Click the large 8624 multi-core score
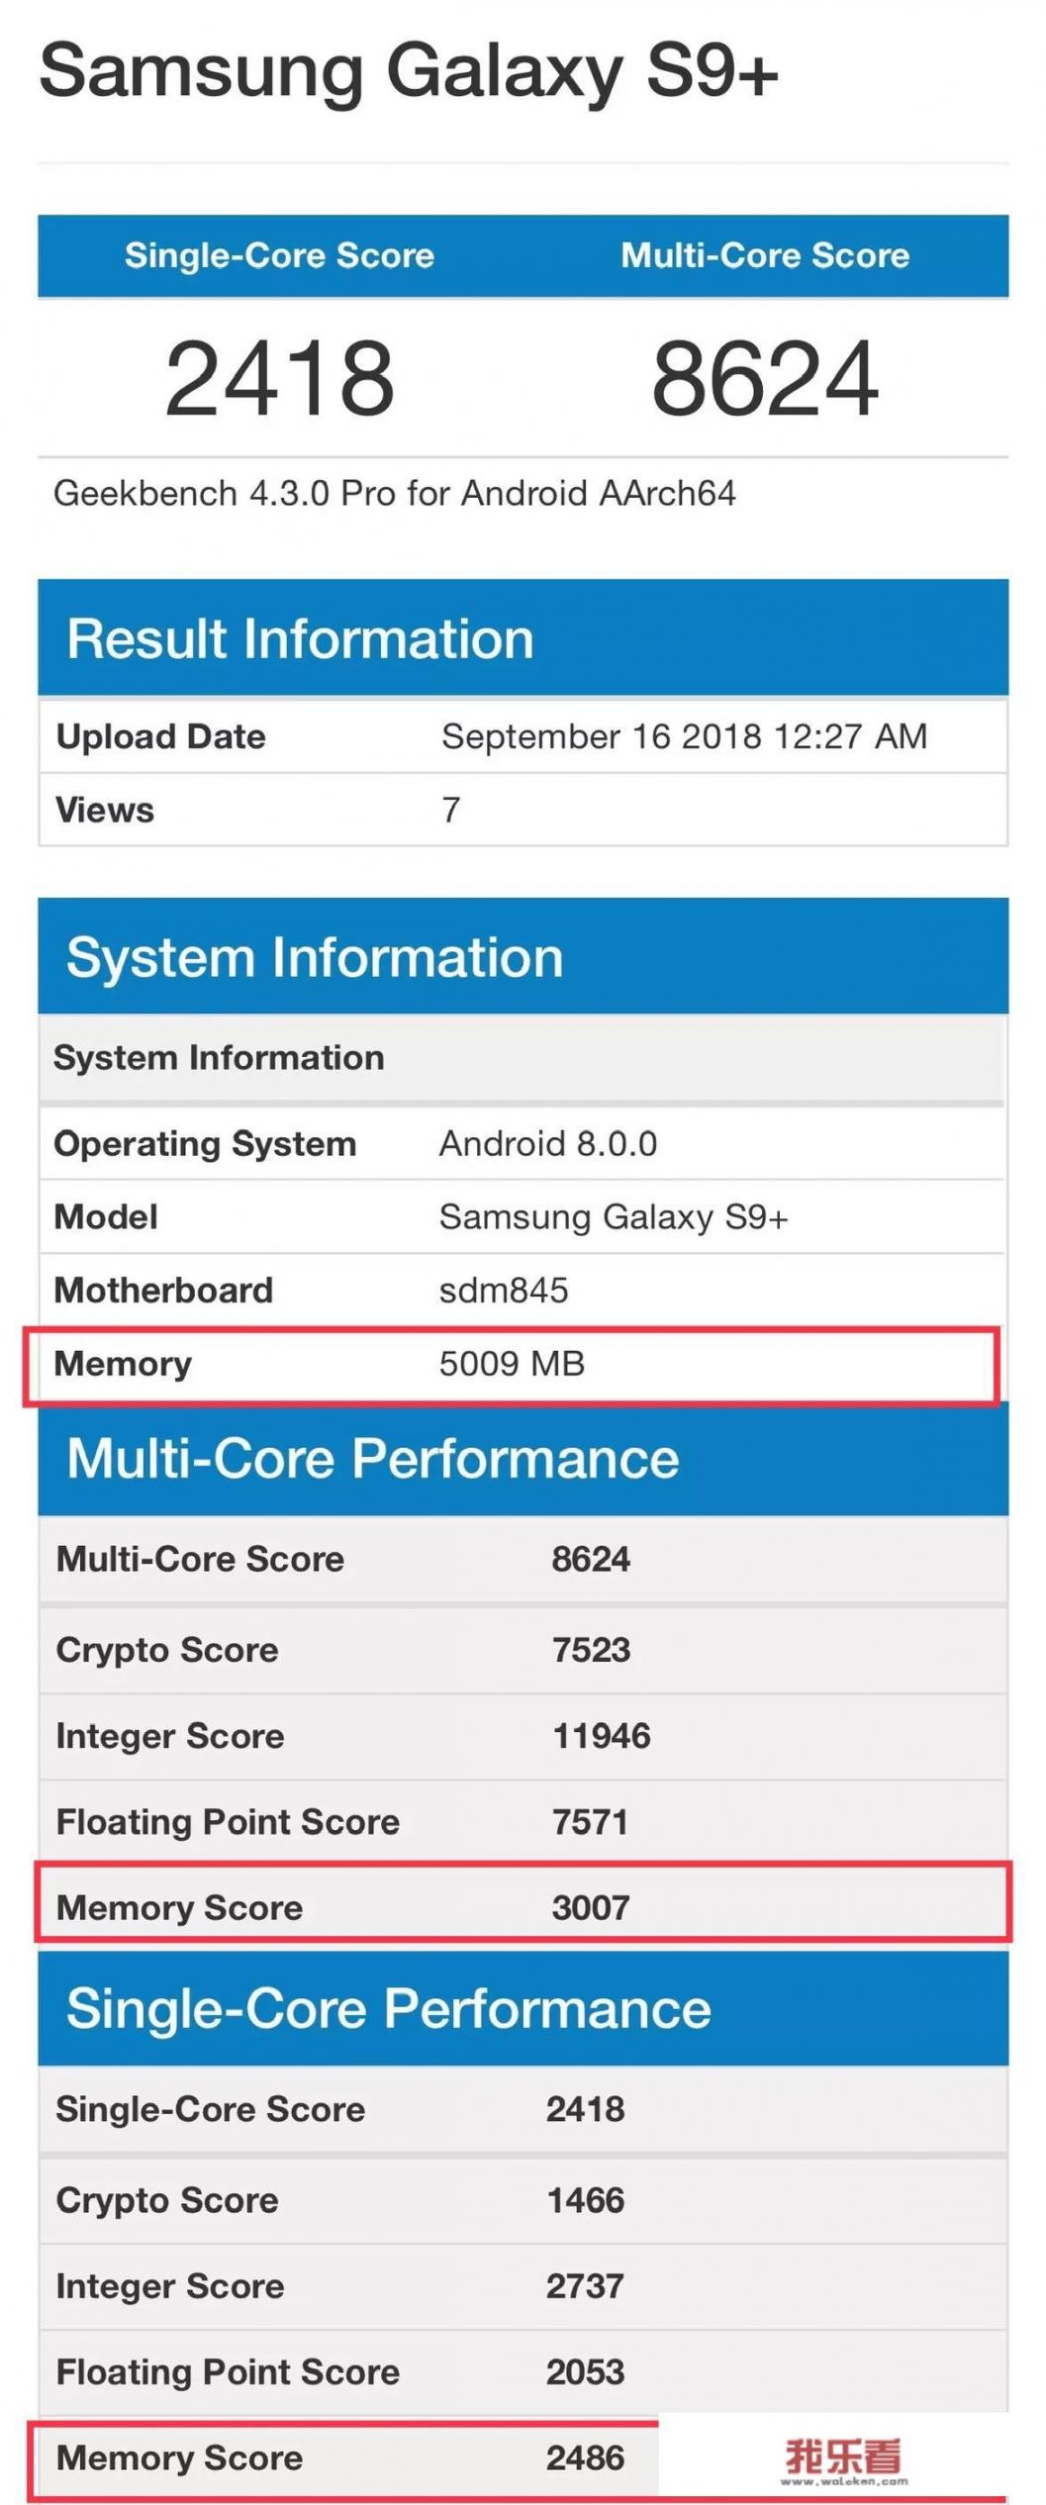 pos(764,378)
